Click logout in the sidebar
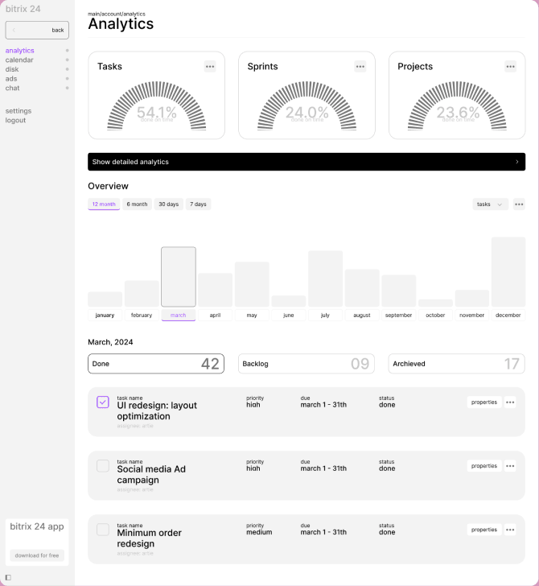This screenshot has width=539, height=586. [16, 121]
